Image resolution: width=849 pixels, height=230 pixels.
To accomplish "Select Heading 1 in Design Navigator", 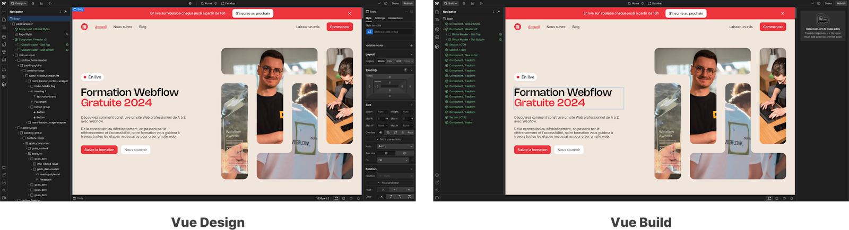I will (x=40, y=91).
